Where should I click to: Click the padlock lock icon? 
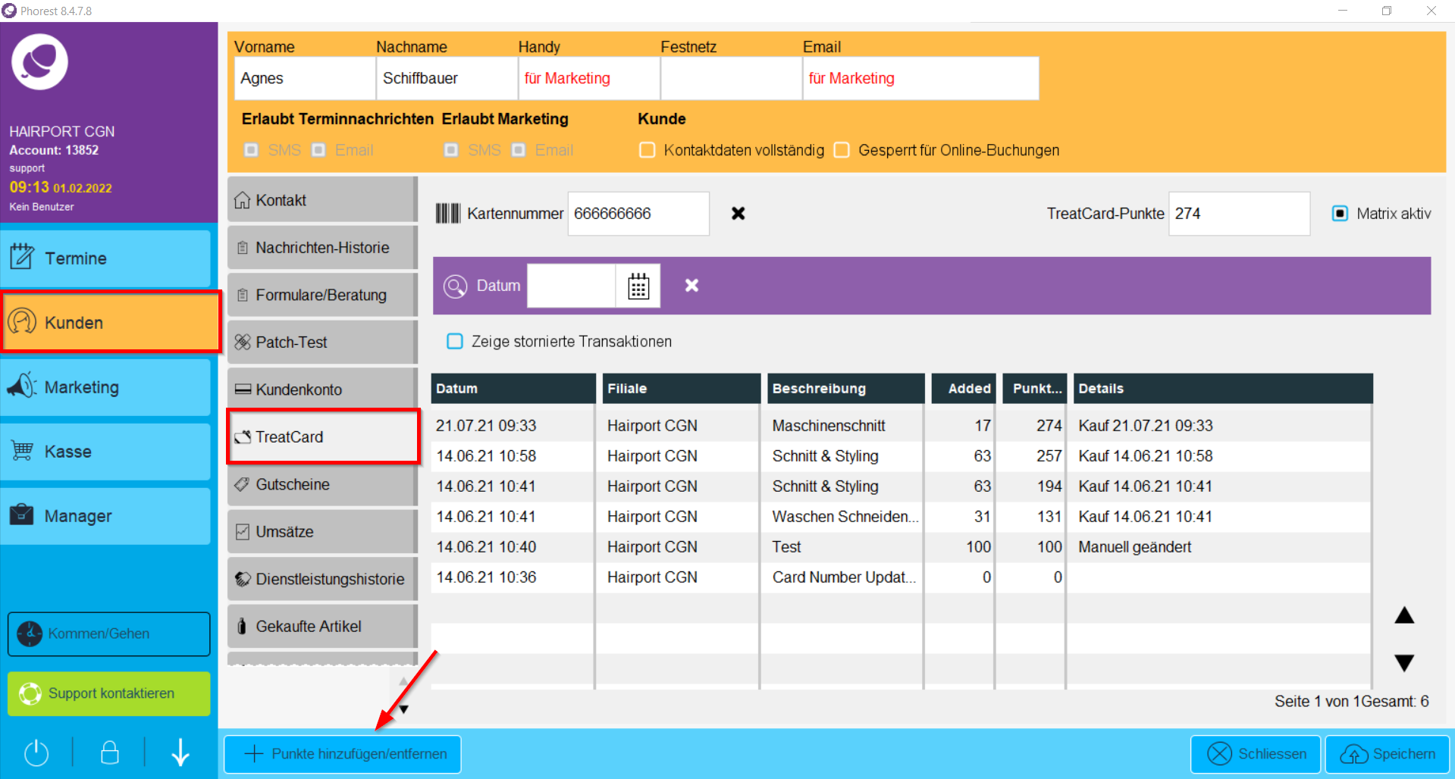(110, 752)
